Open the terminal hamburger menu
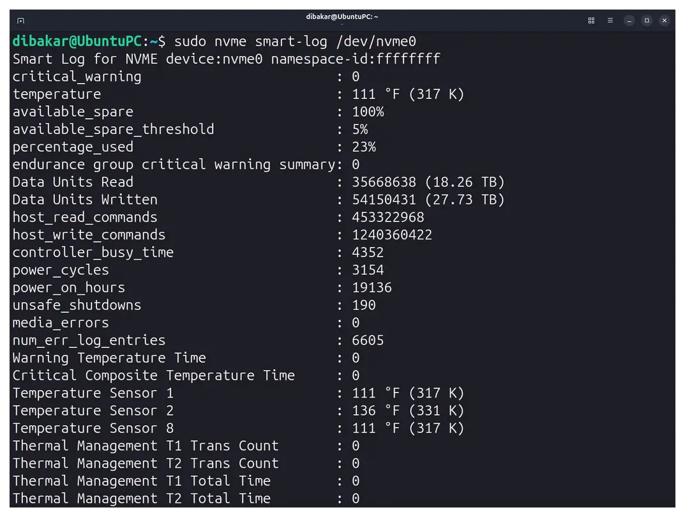 click(610, 20)
